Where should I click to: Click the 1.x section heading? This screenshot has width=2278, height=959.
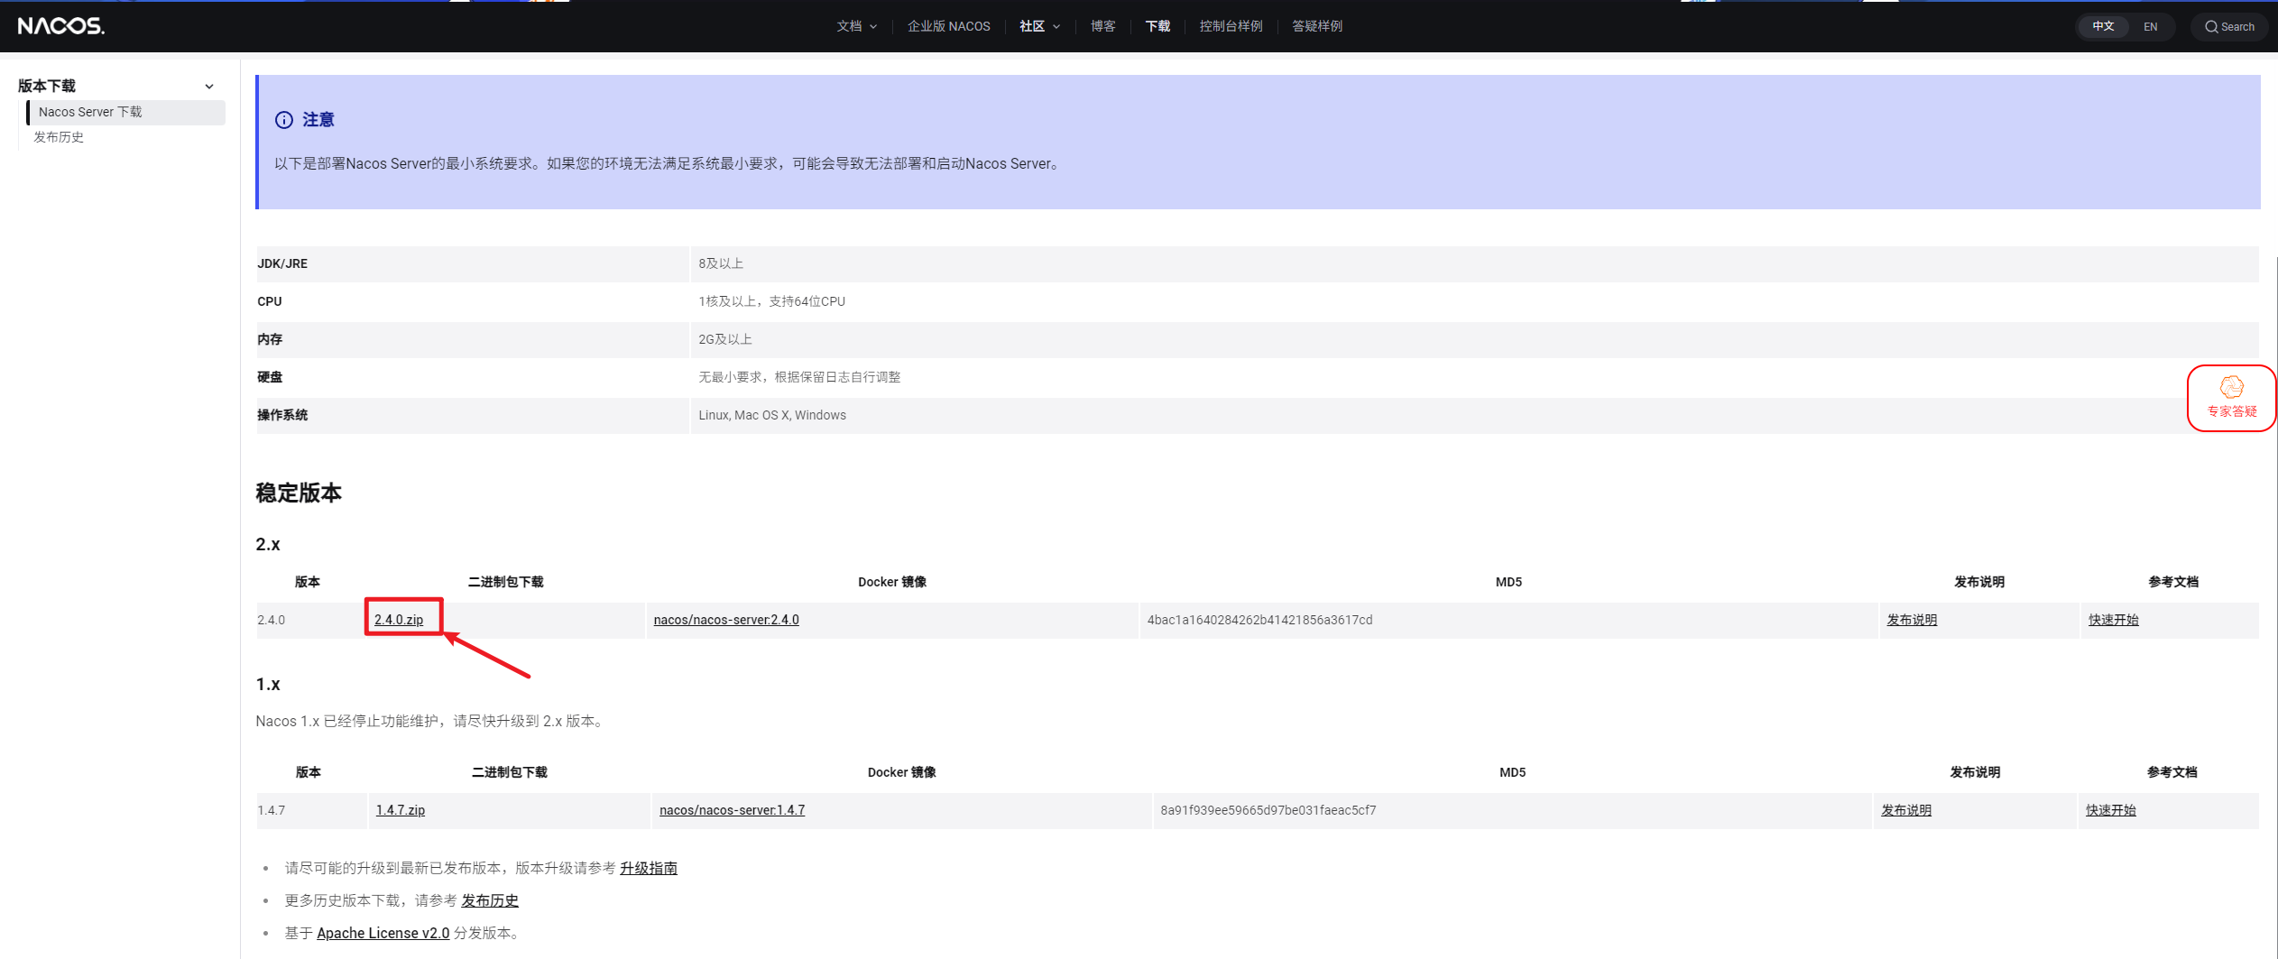click(268, 684)
